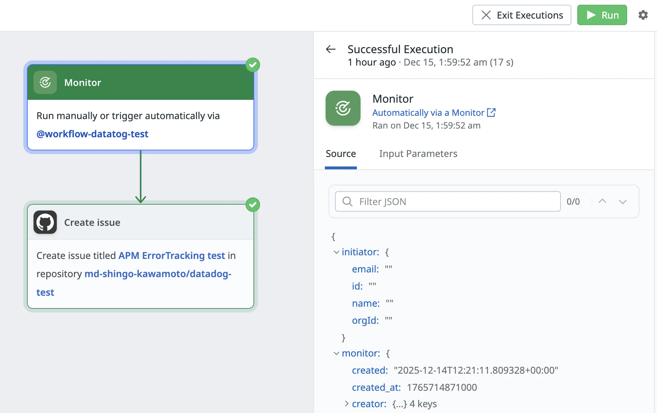This screenshot has width=657, height=413.
Task: Open the Automatically via a Monitor link
Action: [x=428, y=113]
